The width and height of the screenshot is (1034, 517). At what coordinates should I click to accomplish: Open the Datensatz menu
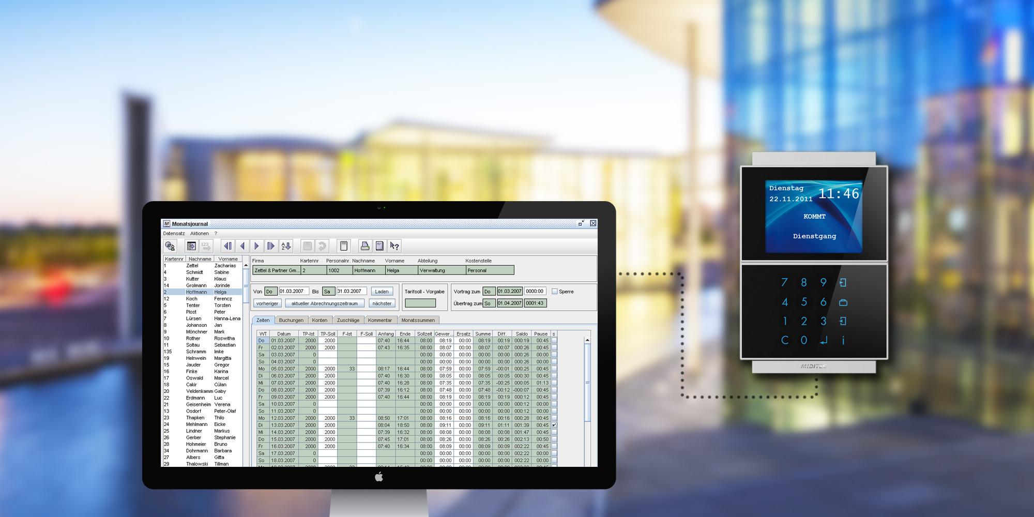tap(174, 234)
